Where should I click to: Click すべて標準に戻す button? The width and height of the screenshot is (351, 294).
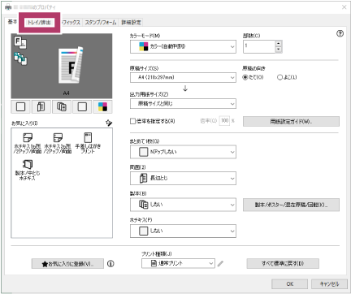click(x=283, y=263)
